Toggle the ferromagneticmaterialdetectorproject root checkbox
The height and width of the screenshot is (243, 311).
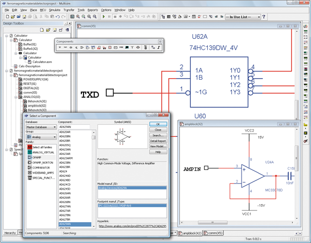tap(11, 70)
